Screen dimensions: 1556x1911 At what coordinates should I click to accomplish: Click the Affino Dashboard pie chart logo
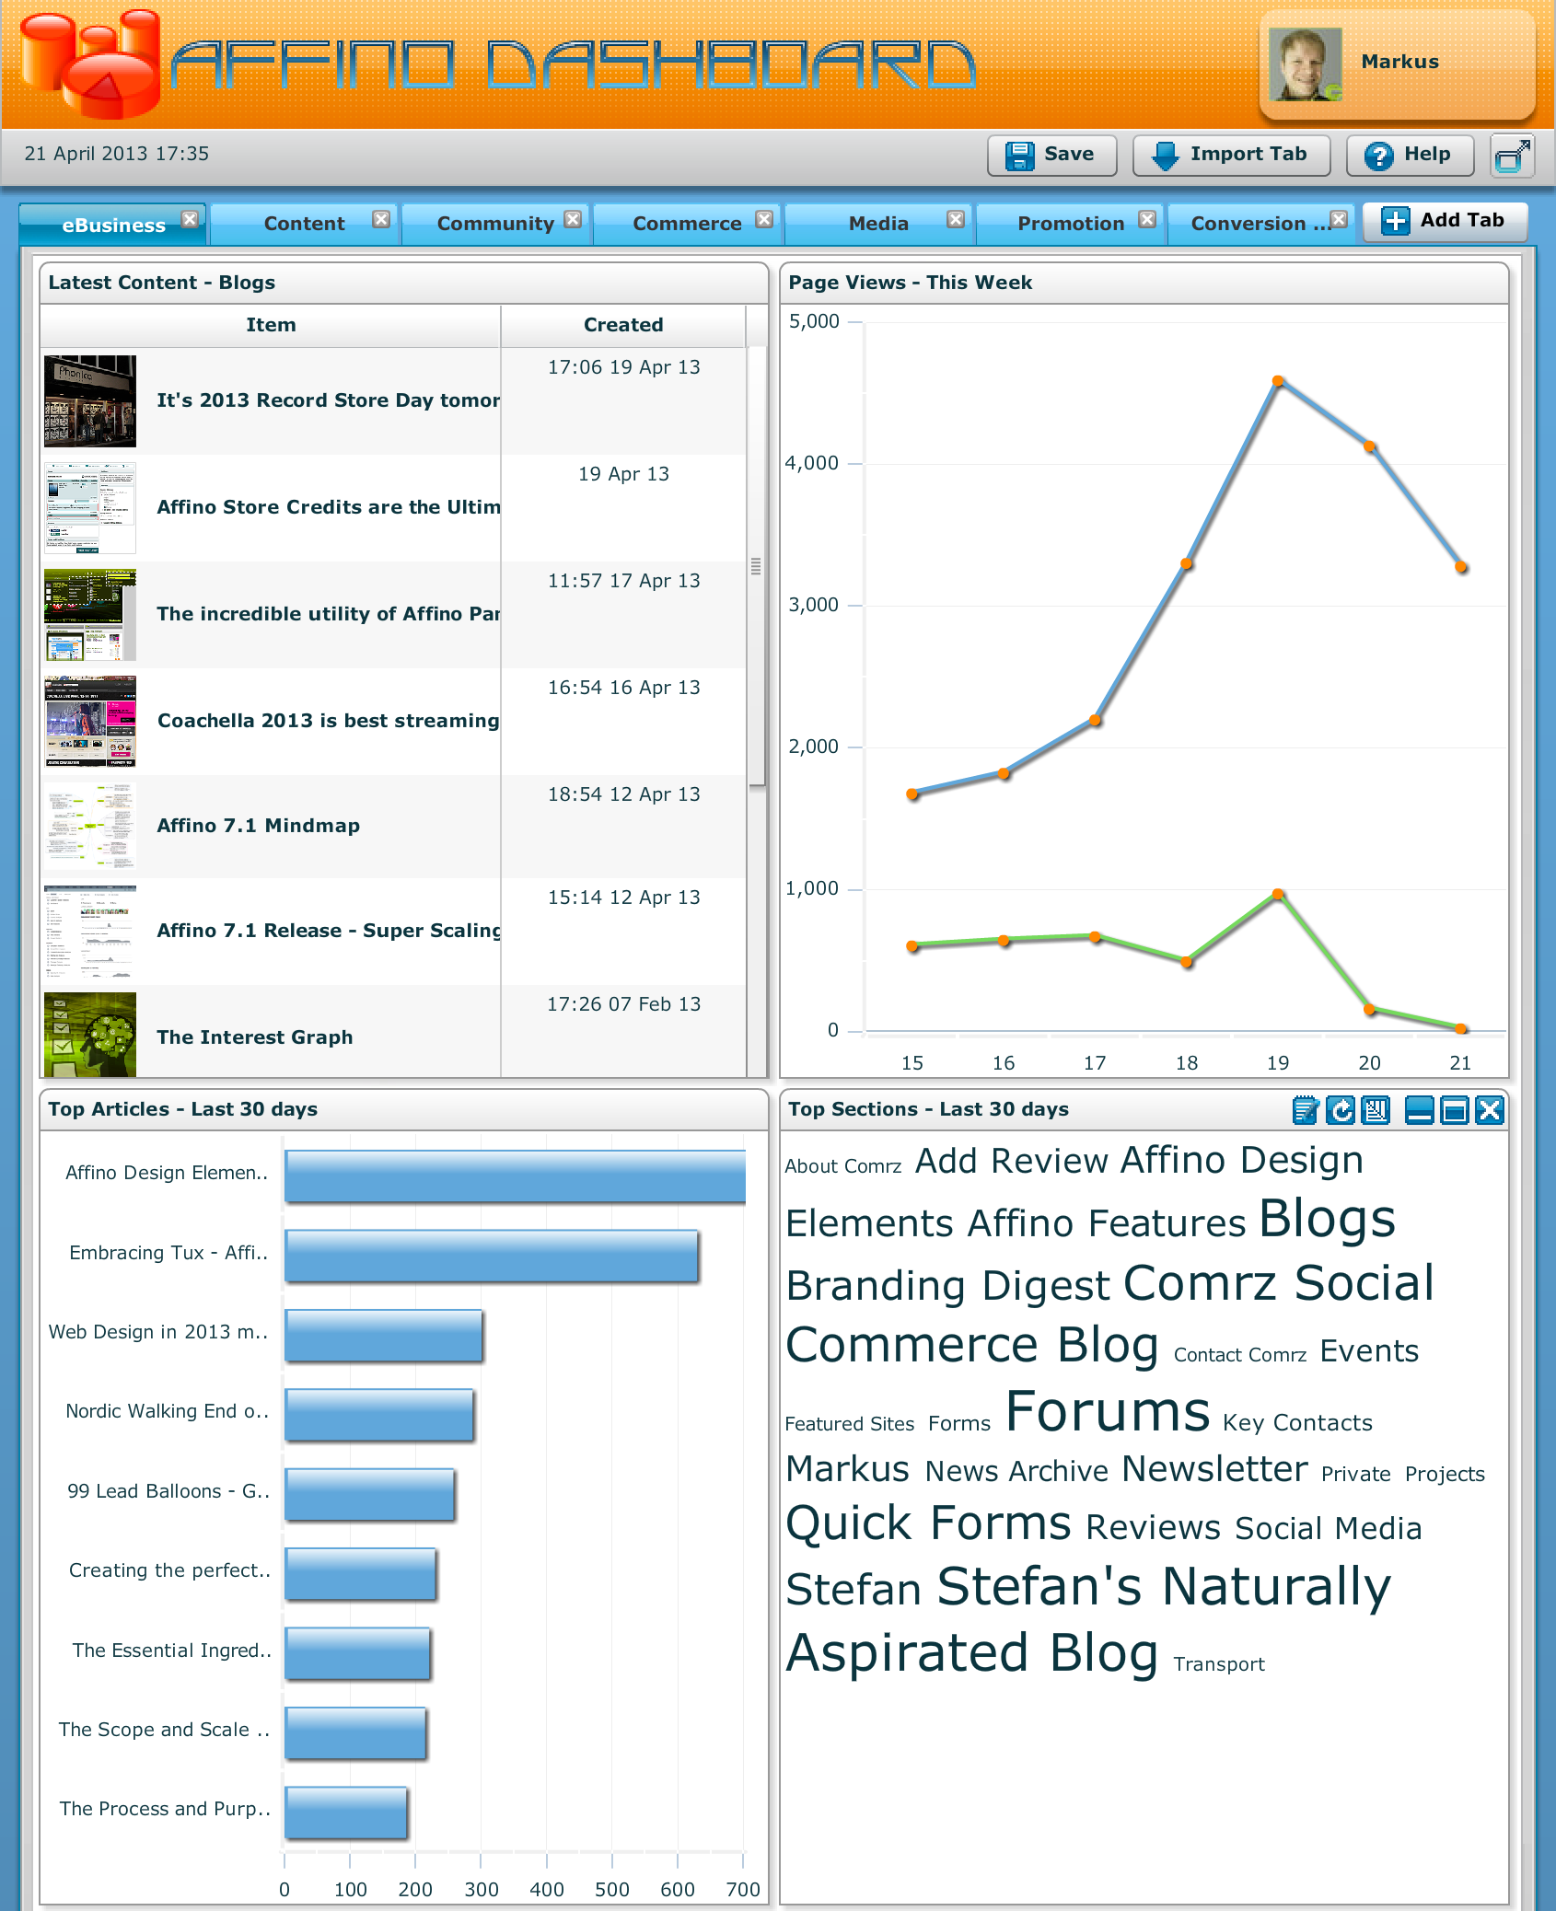point(90,63)
